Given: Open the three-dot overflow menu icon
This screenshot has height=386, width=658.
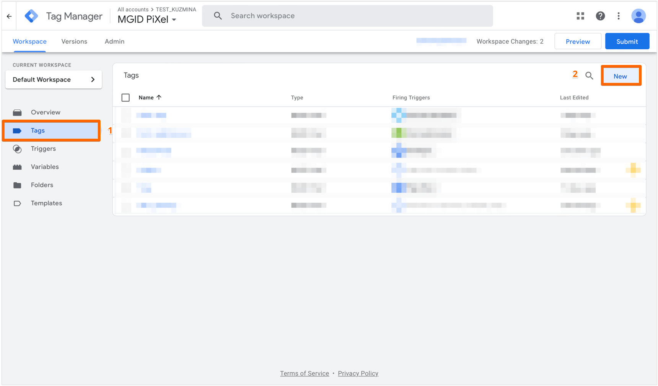Looking at the screenshot, I should point(619,16).
